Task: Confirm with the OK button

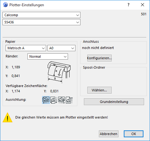Action: pos(133,134)
